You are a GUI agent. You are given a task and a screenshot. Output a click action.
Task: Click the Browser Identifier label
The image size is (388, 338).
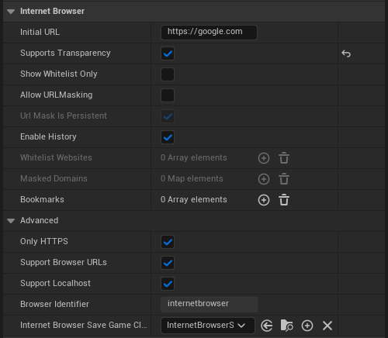54,304
